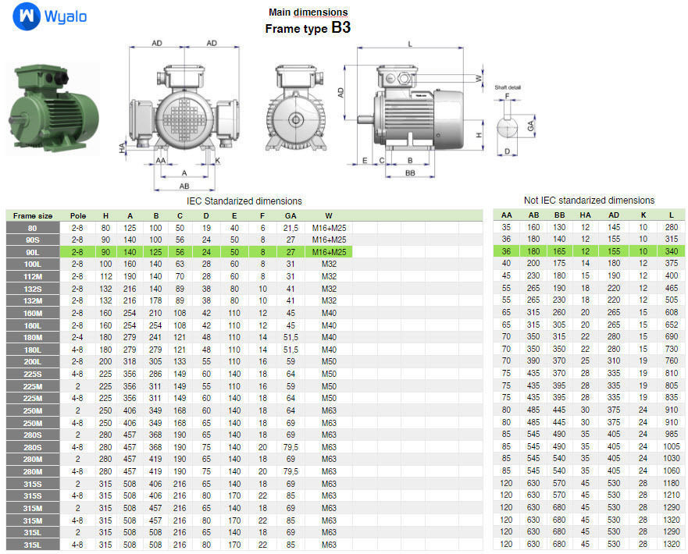Viewport: 688px width, 554px height.
Task: Select the '180L' frame size label
Action: pos(33,350)
